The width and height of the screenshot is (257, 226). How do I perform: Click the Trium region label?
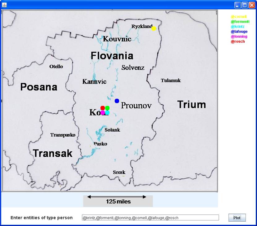tap(191, 105)
